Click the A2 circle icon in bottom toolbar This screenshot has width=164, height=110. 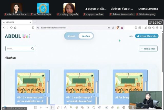click(107, 107)
